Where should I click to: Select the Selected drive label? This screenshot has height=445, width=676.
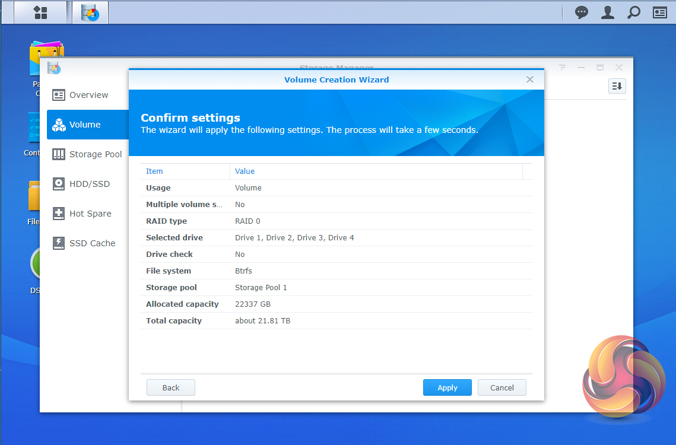click(174, 237)
